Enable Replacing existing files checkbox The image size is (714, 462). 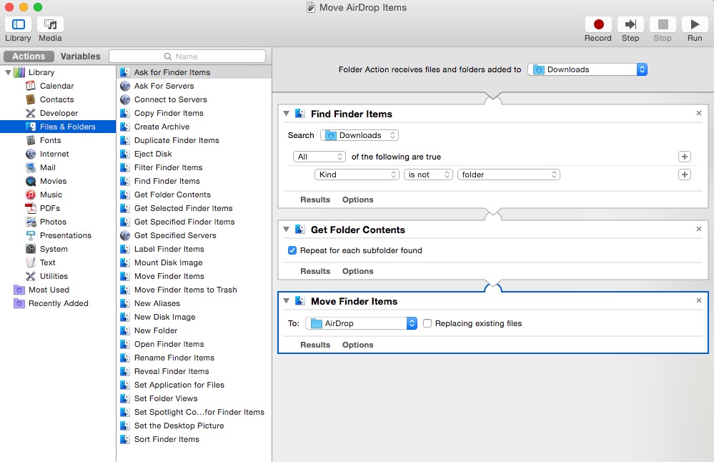427,323
